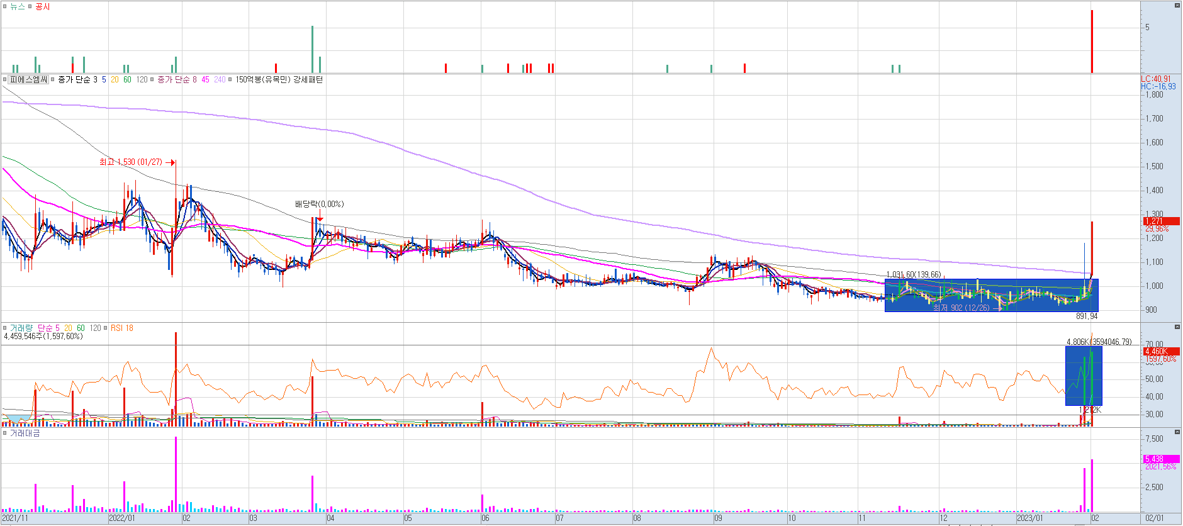Click the 2021/11 date axis label

(15, 518)
